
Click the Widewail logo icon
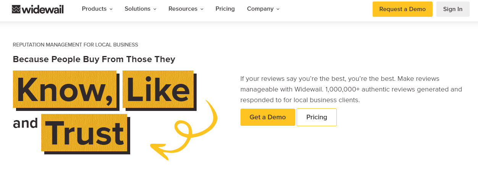tap(16, 9)
